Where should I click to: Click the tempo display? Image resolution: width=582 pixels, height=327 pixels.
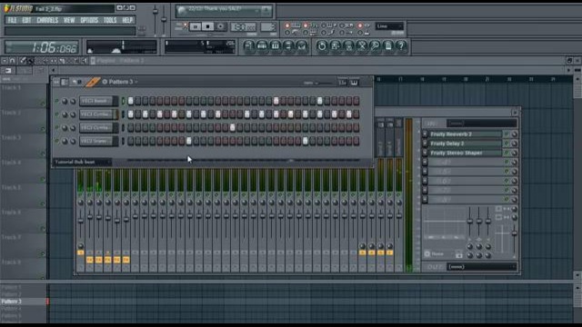243,26
